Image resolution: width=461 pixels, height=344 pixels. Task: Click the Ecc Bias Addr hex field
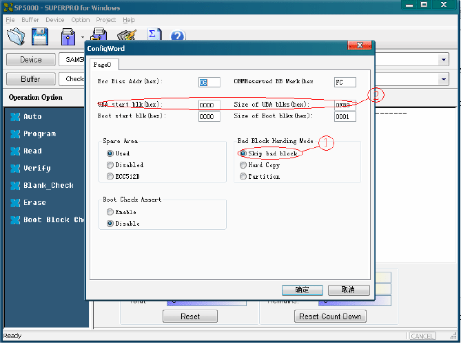click(209, 82)
